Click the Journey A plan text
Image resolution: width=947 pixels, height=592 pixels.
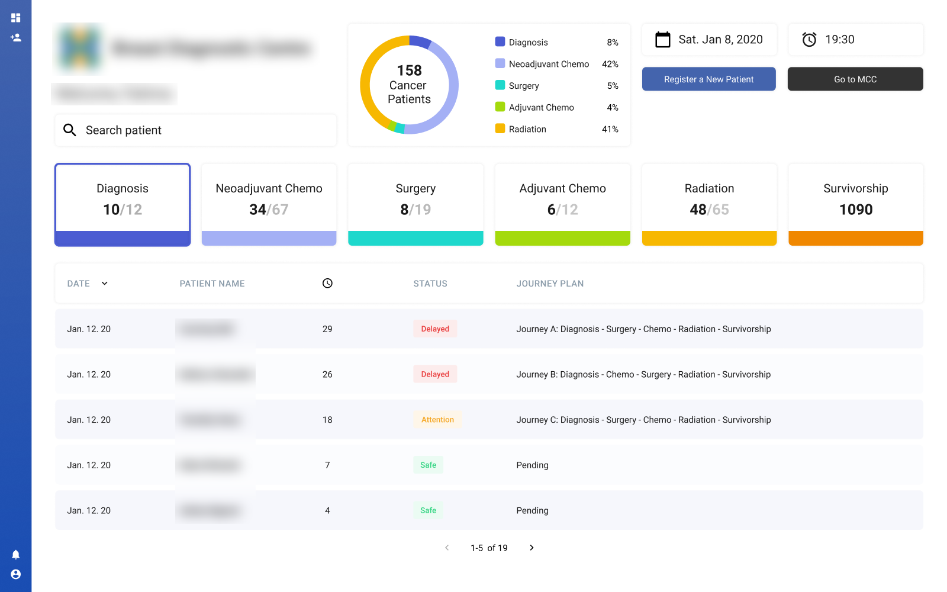644,329
